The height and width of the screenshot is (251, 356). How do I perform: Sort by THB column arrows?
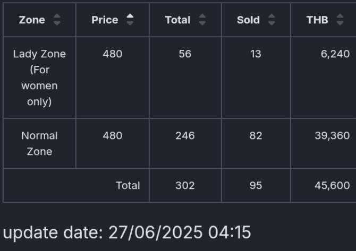(340, 20)
